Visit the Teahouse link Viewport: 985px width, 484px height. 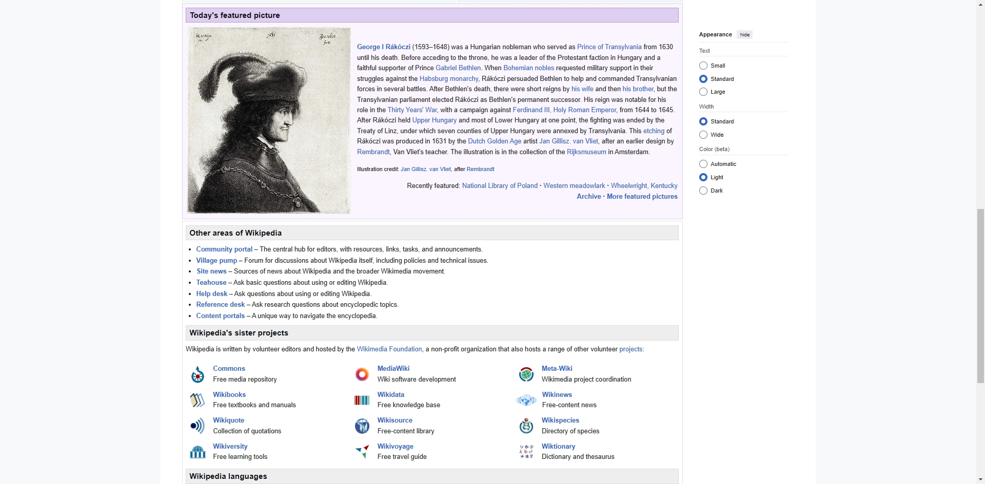coord(211,282)
